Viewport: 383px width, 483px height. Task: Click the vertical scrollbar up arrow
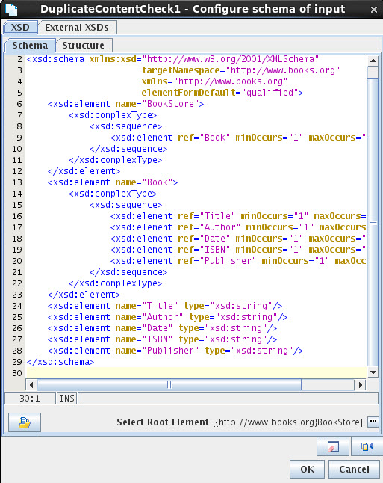click(373, 61)
